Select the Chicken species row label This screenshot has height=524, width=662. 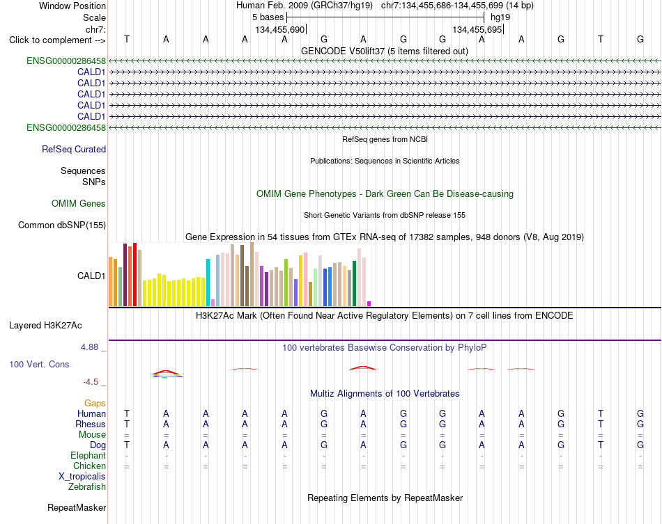[89, 466]
